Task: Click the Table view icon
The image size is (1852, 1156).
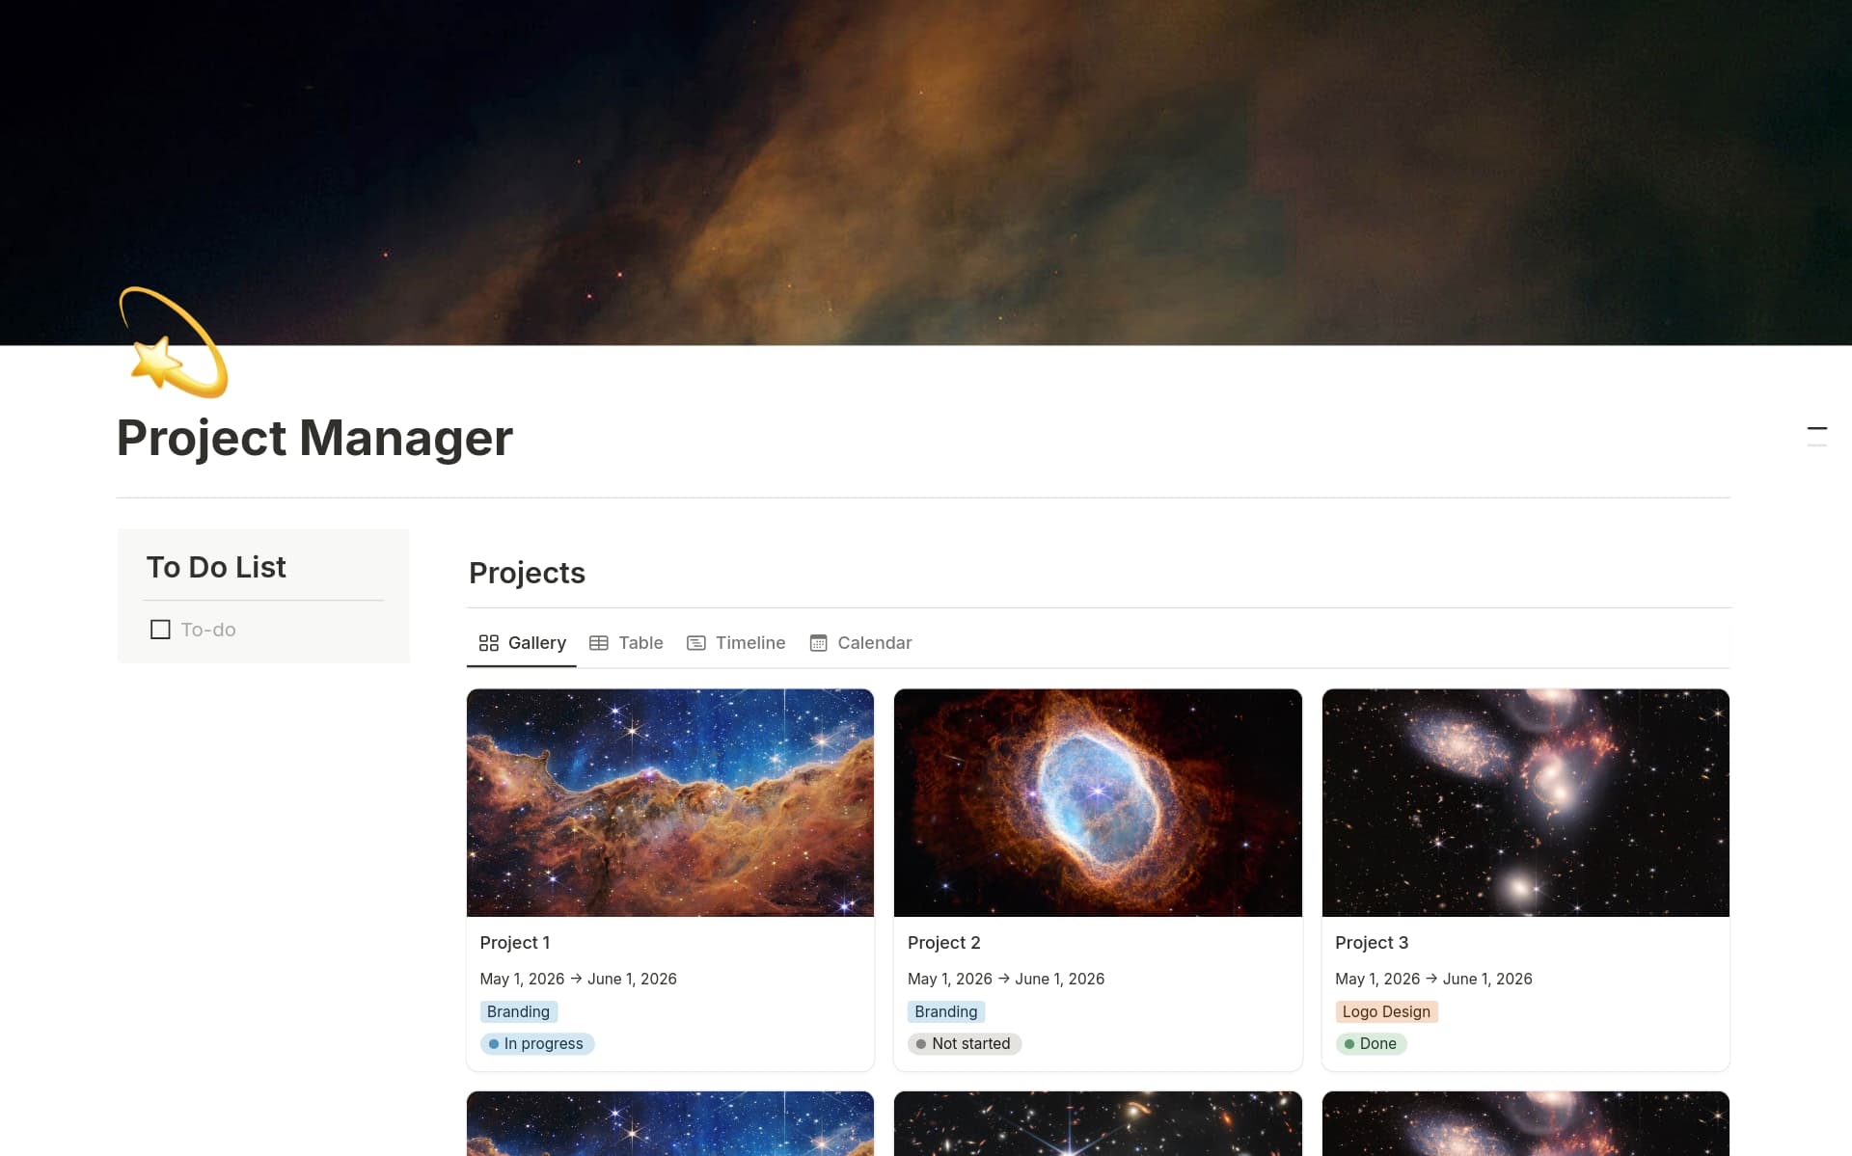Action: coord(599,642)
